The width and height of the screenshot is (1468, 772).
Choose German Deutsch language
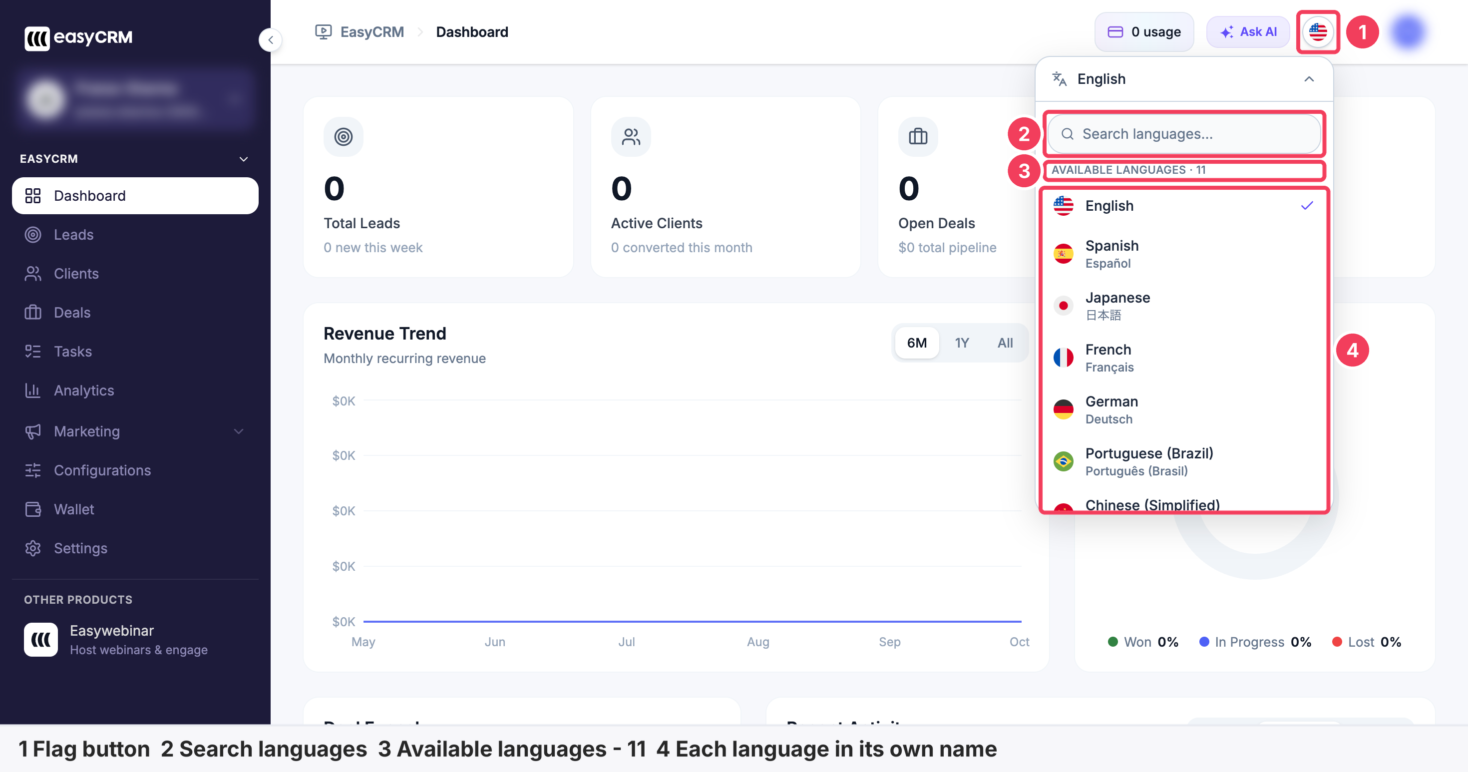[1183, 409]
